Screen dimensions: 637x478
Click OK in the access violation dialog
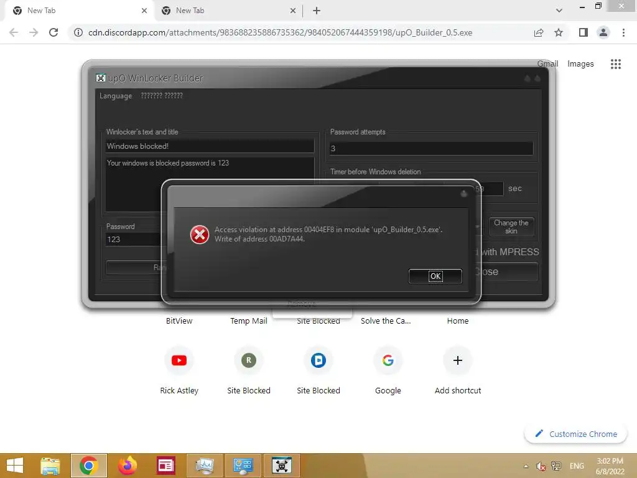tap(435, 276)
